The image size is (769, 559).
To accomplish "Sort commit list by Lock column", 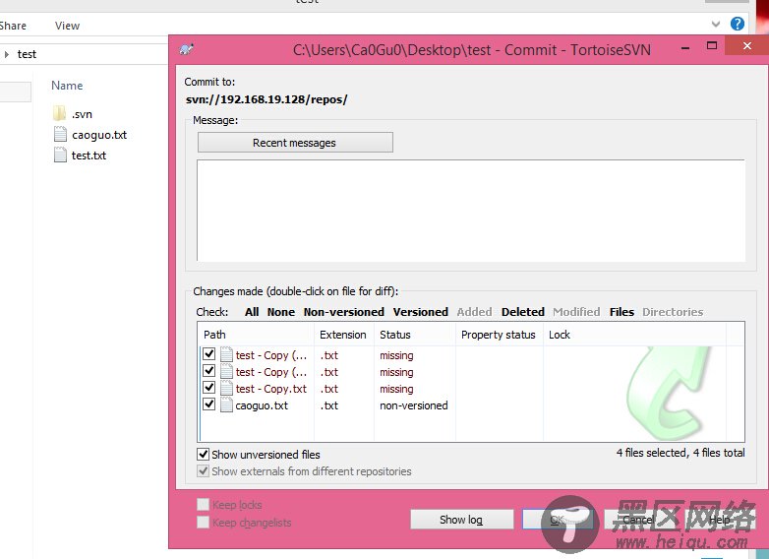I will (x=634, y=335).
